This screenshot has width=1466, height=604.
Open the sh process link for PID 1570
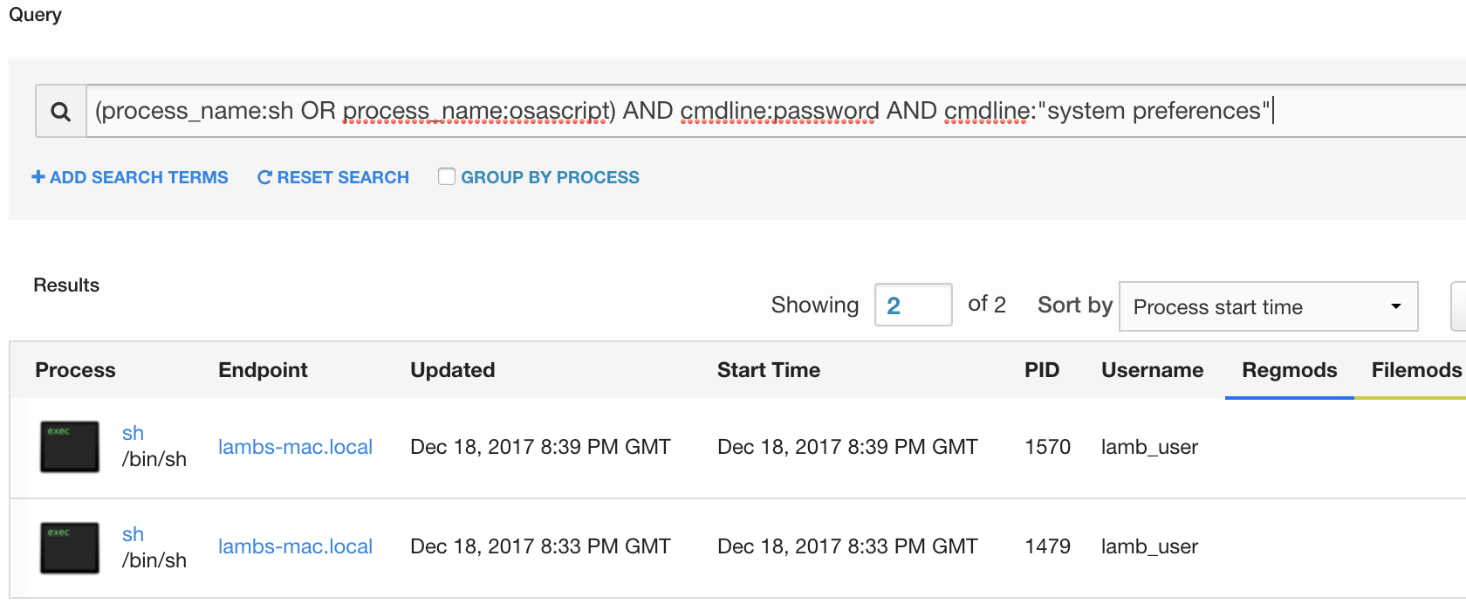coord(133,433)
